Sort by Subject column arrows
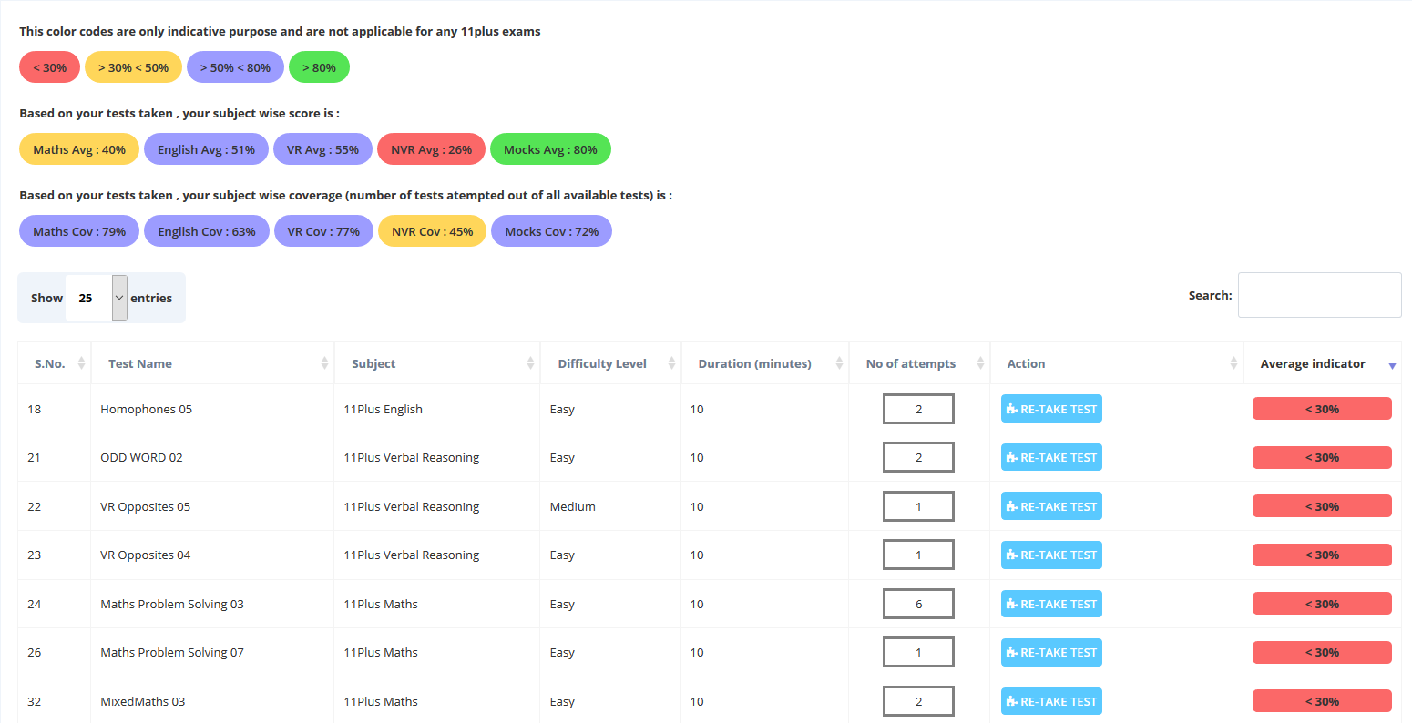The height and width of the screenshot is (723, 1412). tap(530, 363)
